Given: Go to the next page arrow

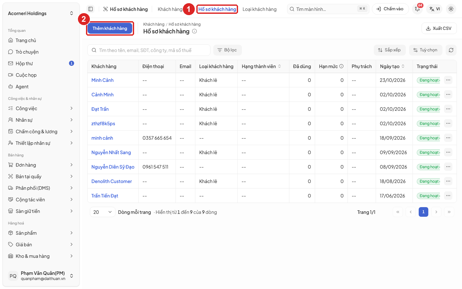Looking at the screenshot, I should [436, 212].
